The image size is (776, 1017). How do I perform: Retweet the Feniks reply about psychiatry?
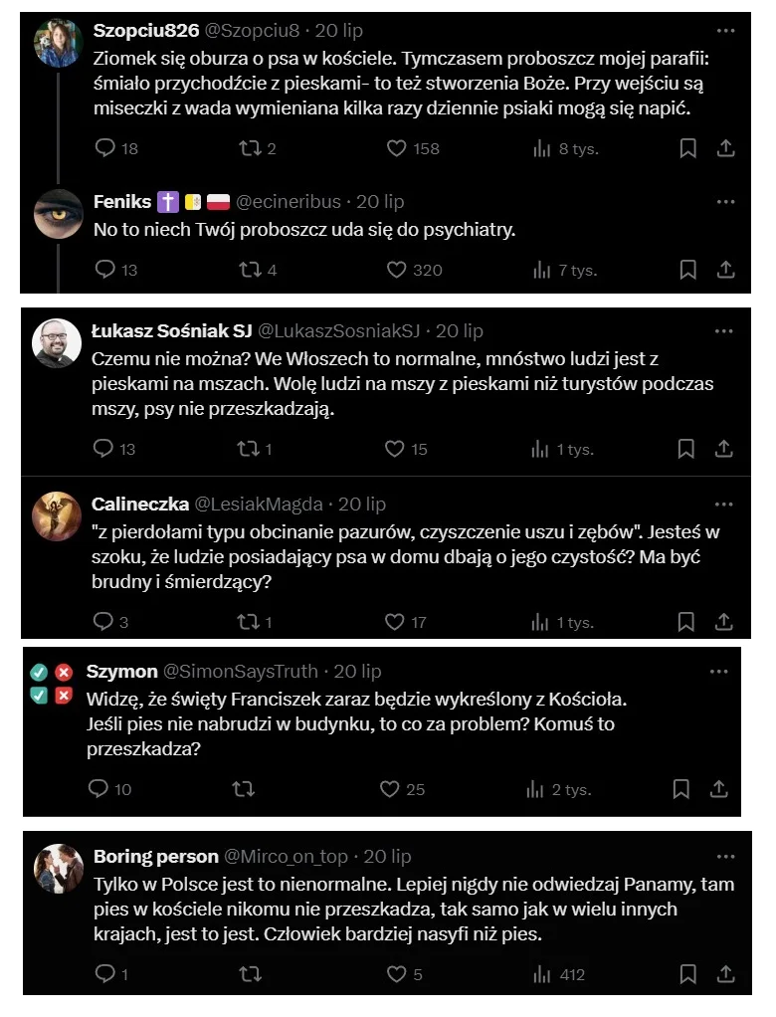click(250, 270)
